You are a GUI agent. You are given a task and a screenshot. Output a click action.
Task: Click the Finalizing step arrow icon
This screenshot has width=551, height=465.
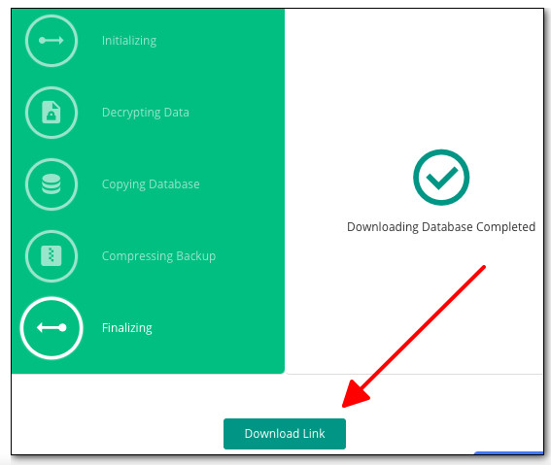coord(52,328)
